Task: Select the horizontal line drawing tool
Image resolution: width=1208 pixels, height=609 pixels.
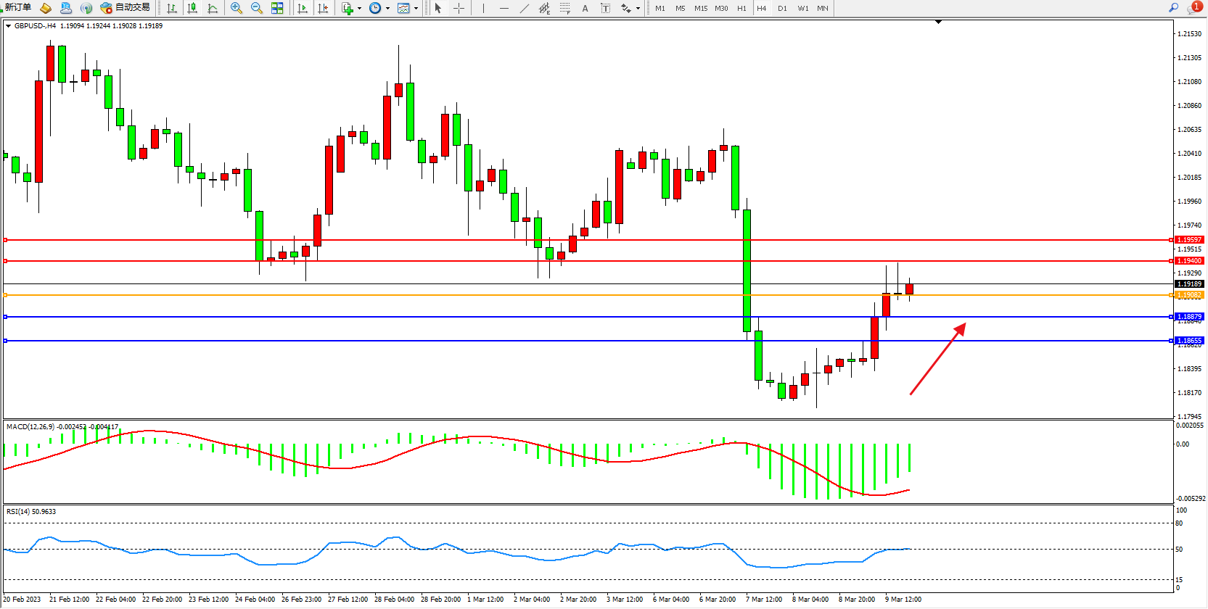Action: pos(504,8)
